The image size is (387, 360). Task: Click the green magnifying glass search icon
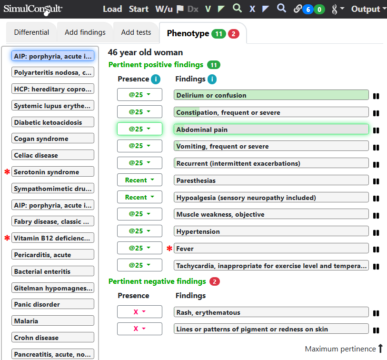(237, 8)
